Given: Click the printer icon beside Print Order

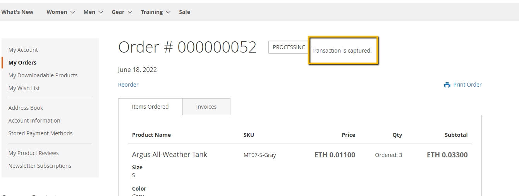Looking at the screenshot, I should coord(447,85).
